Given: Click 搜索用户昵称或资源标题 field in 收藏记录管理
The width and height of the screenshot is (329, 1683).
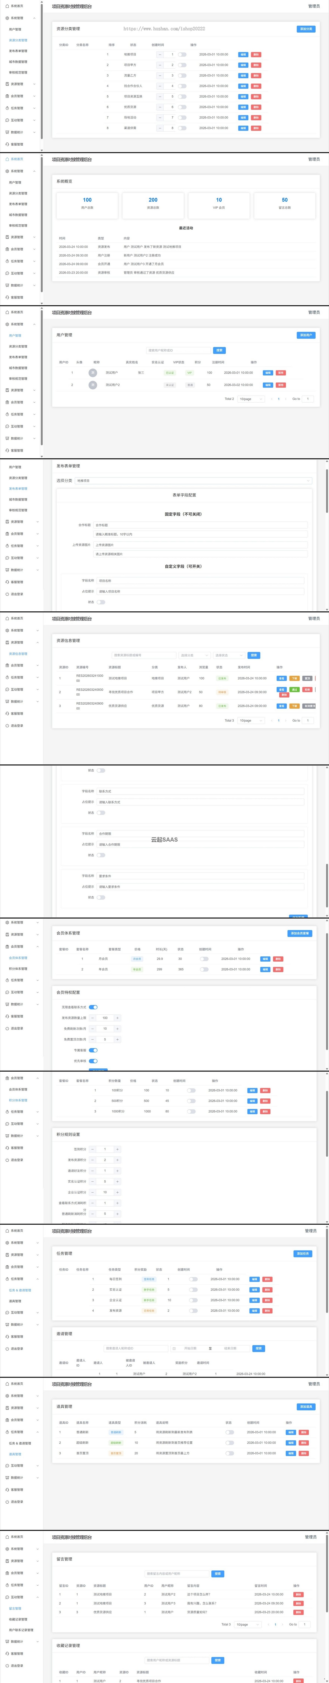Looking at the screenshot, I should click(x=177, y=1660).
